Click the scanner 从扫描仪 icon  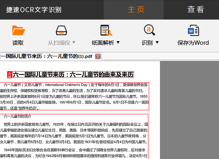(x=61, y=30)
